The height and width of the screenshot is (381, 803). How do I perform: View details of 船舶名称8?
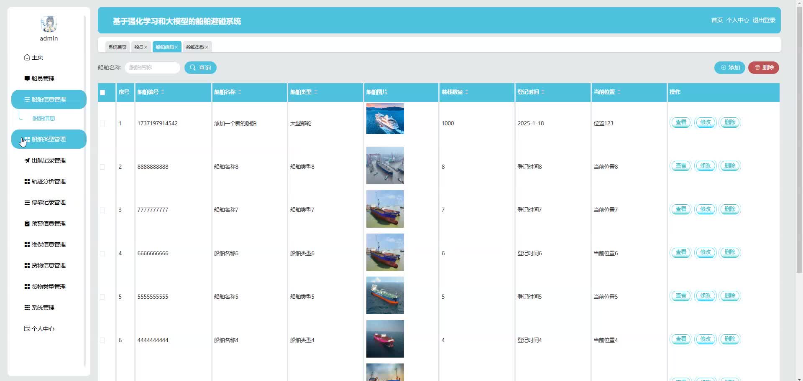pyautogui.click(x=681, y=166)
